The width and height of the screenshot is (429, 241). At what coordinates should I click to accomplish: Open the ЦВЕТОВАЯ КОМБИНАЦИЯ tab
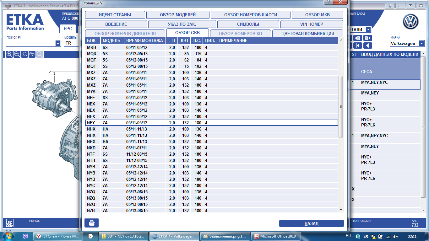308,34
